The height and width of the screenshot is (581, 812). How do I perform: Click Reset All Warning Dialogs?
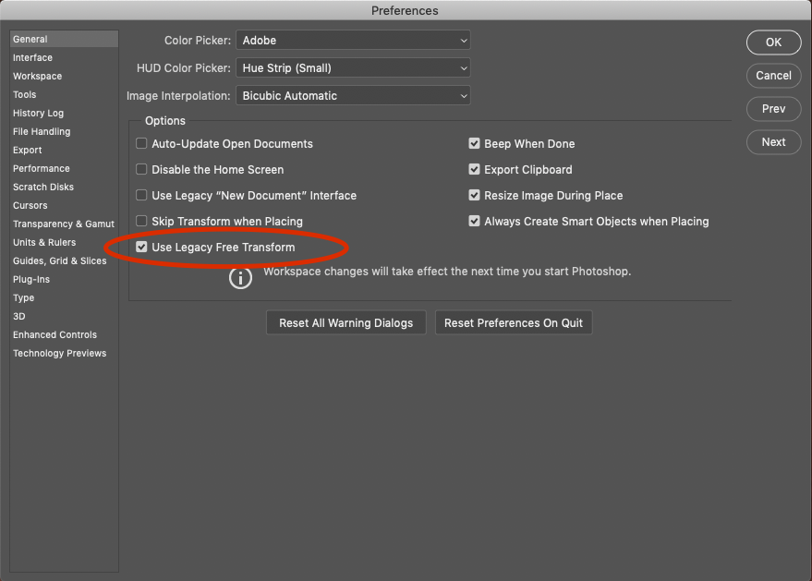tap(346, 323)
